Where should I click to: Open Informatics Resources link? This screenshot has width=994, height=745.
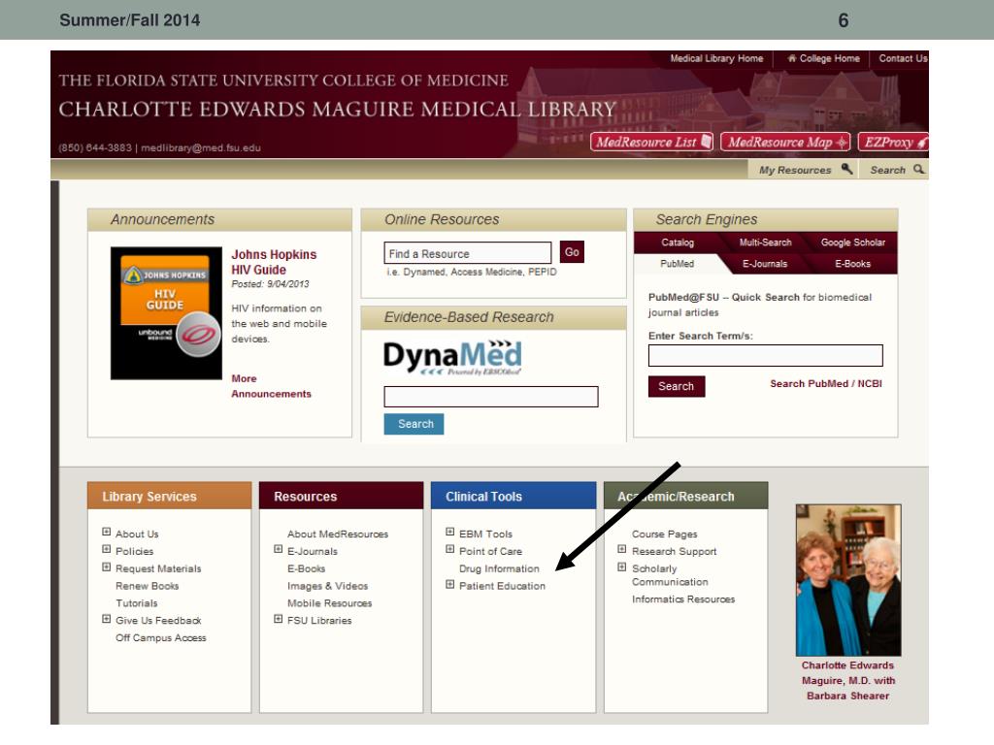tap(683, 599)
